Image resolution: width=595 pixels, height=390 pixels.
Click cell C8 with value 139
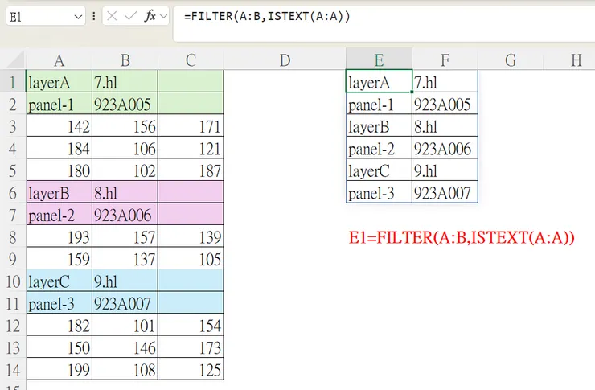[x=191, y=237]
